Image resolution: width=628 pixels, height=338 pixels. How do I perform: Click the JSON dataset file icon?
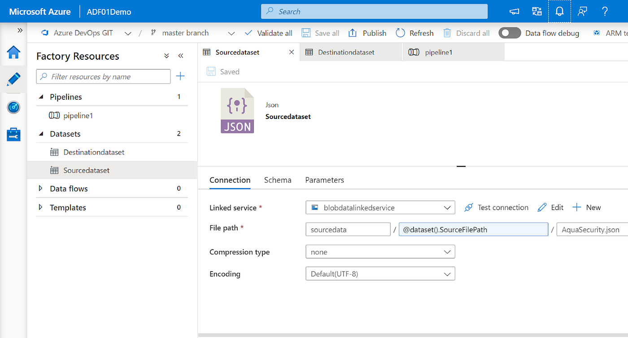click(x=237, y=111)
